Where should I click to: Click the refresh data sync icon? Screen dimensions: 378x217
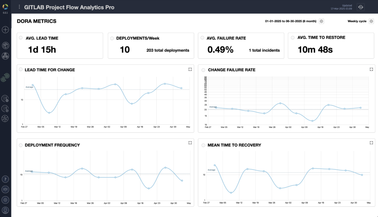tap(361, 7)
